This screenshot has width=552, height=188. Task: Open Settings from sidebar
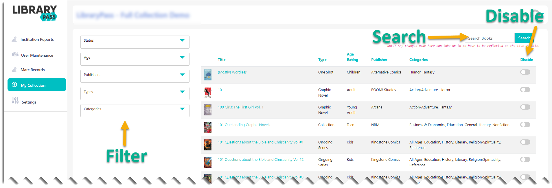click(x=29, y=102)
